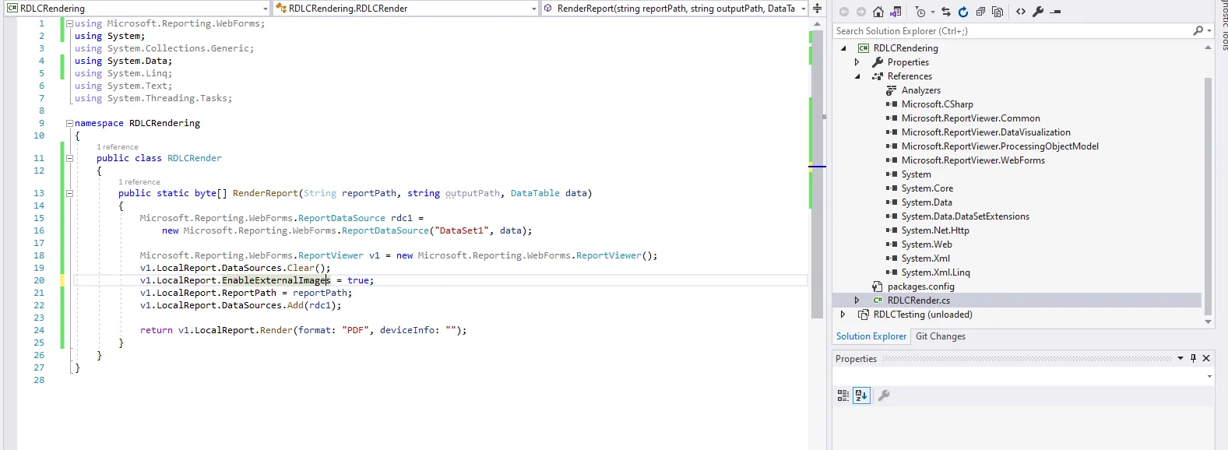Select the Microsoft.CSharp reference

point(938,104)
